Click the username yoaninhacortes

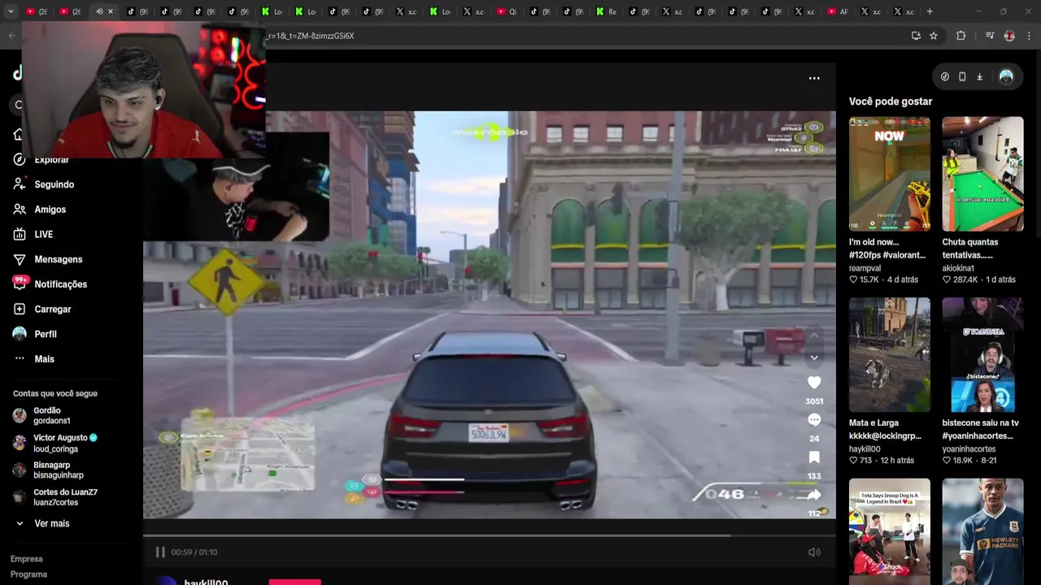click(969, 448)
